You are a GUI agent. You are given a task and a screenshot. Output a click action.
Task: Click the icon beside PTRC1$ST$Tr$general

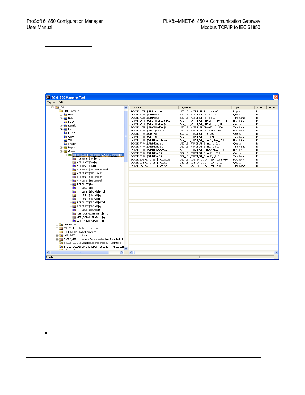tap(74, 181)
